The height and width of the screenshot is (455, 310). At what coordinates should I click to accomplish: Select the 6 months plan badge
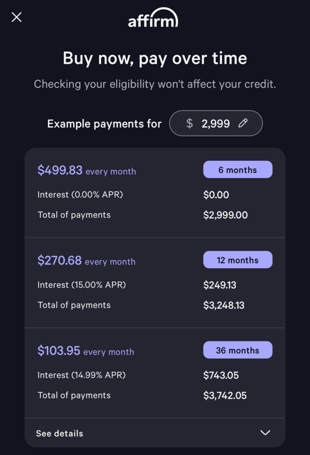(x=238, y=170)
